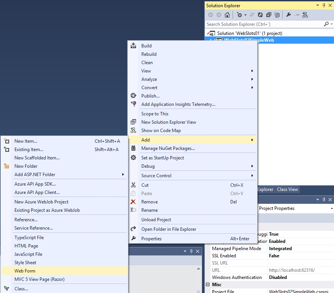Switch to the Class View tab
Screen dimensions: 334x293
pyautogui.click(x=287, y=189)
